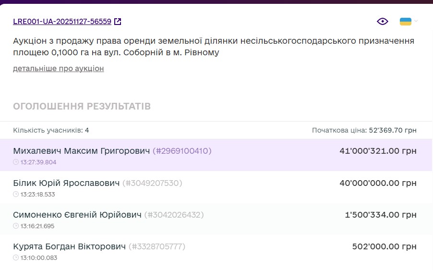Select bidder Курята Богдан Вікторович
Viewport: 433px width, 270px height.
click(x=69, y=246)
